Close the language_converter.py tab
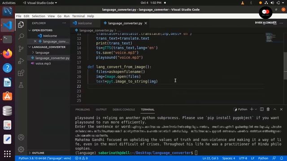The width and height of the screenshot is (287, 161). [146, 23]
